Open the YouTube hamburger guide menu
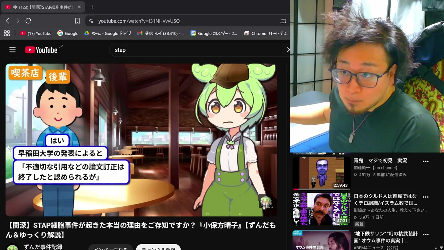 tap(12, 50)
